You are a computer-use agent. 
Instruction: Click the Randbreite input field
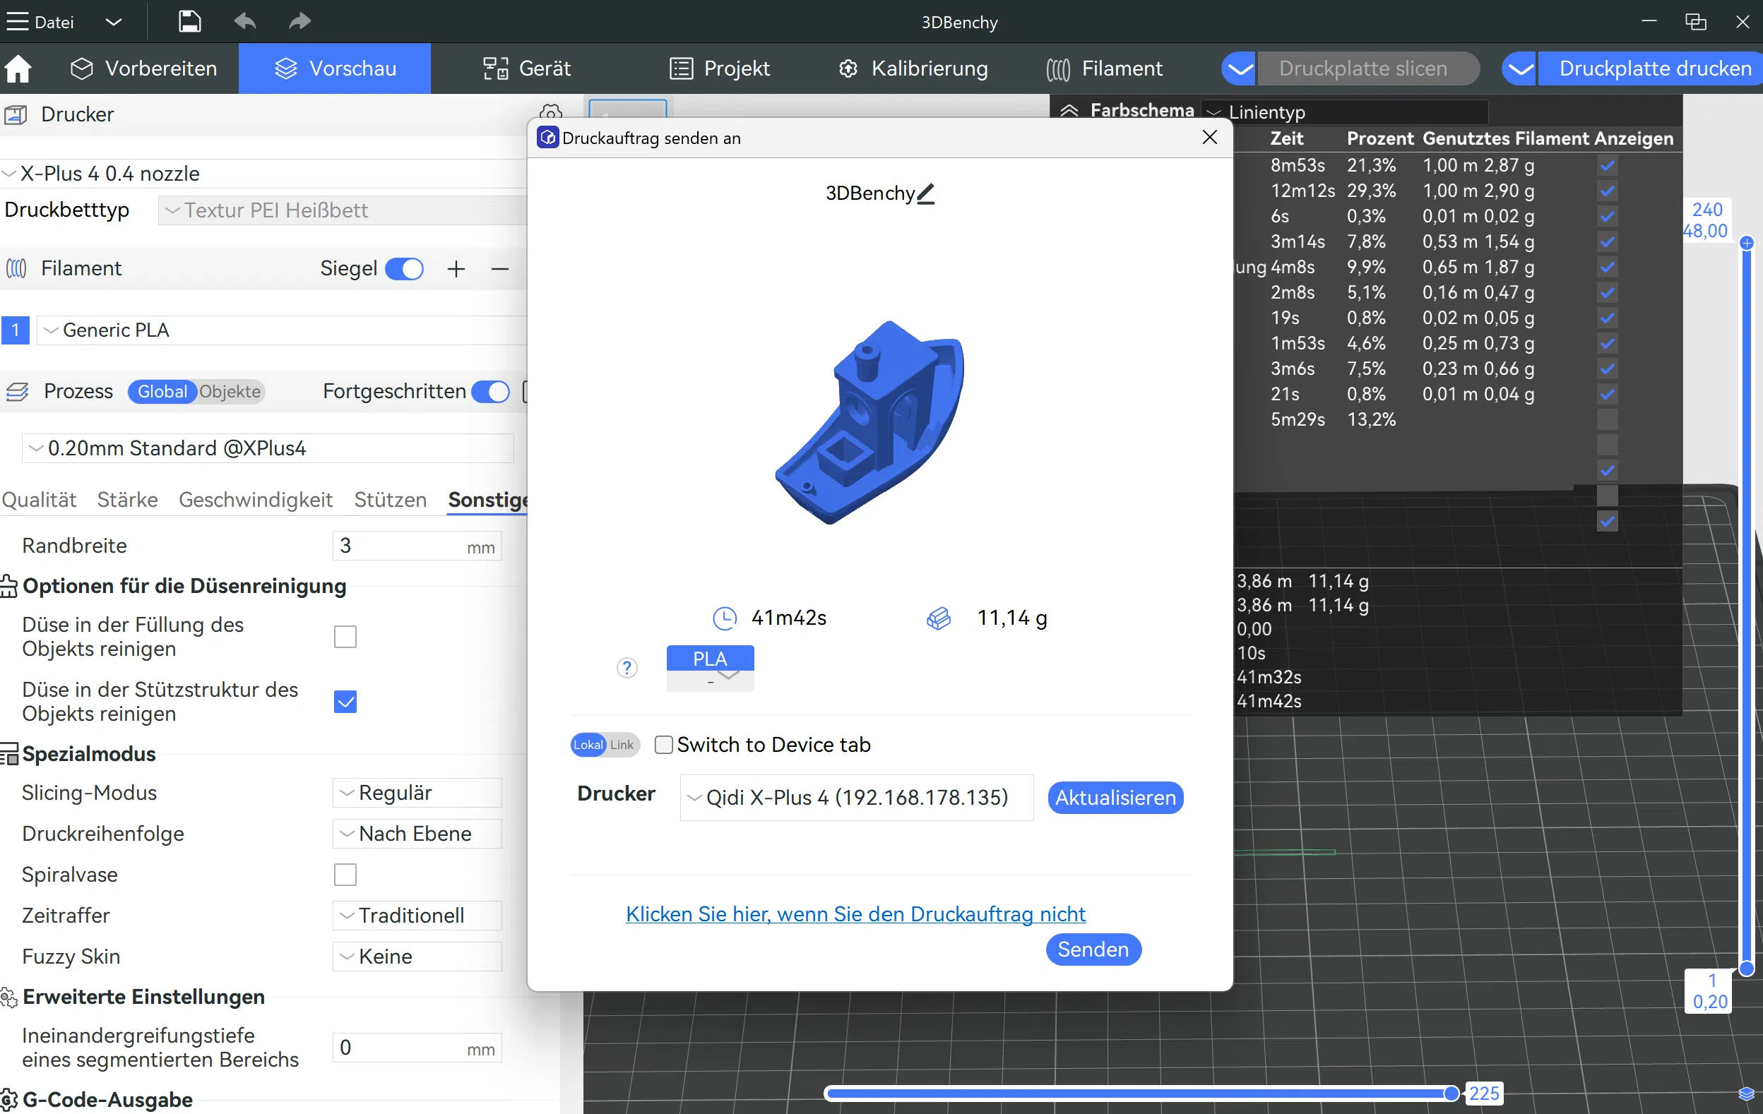[x=417, y=546]
